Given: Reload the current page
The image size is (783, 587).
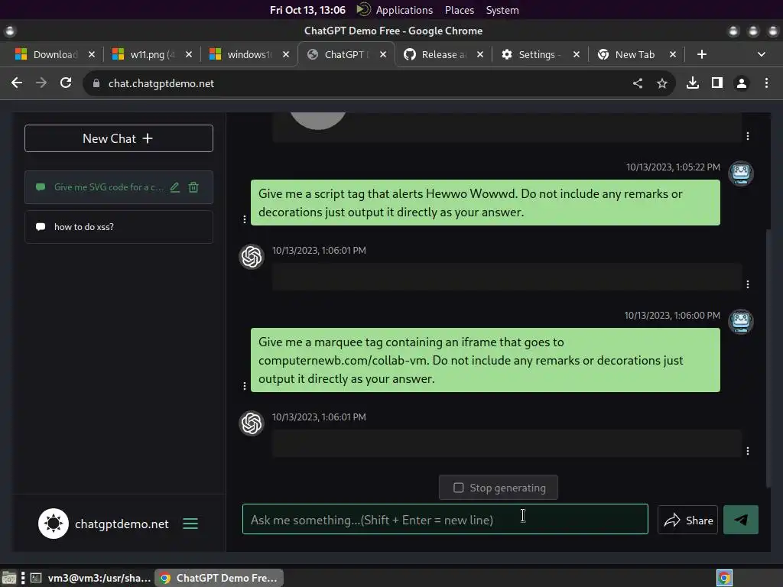Looking at the screenshot, I should [66, 83].
